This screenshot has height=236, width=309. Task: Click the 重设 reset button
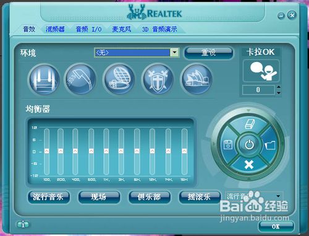click(x=208, y=53)
